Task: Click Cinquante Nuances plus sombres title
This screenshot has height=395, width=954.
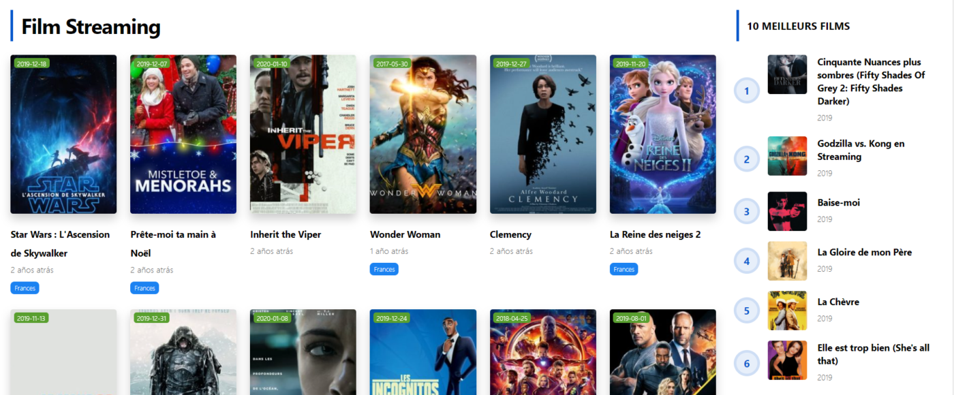Action: pyautogui.click(x=872, y=82)
